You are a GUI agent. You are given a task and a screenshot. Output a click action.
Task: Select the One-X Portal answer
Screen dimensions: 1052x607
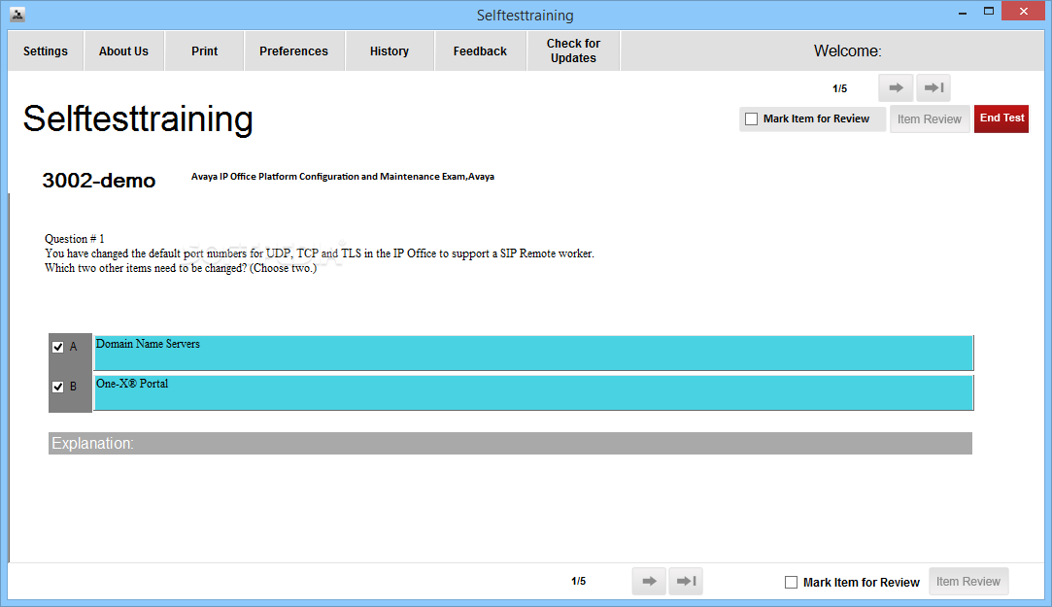point(533,392)
